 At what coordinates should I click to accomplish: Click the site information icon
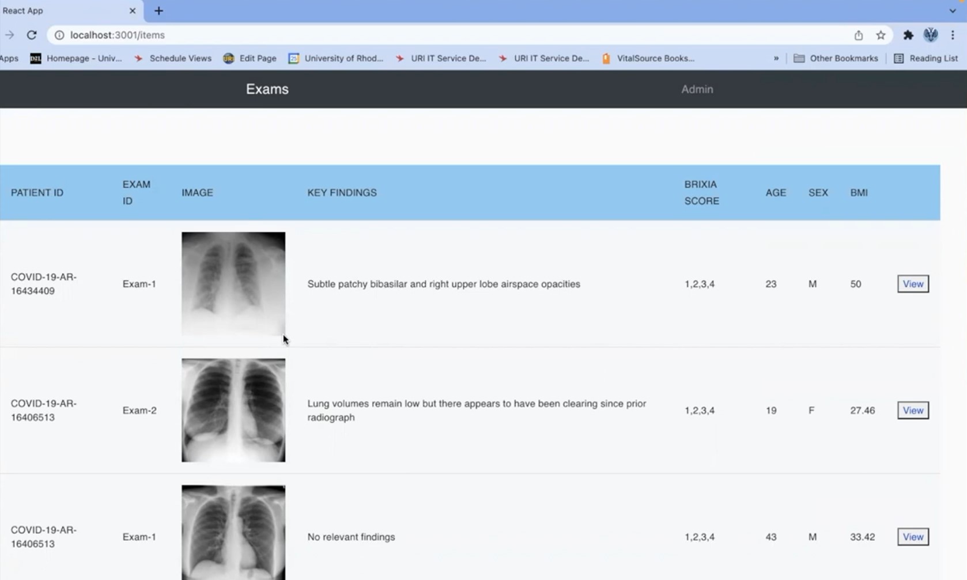59,35
